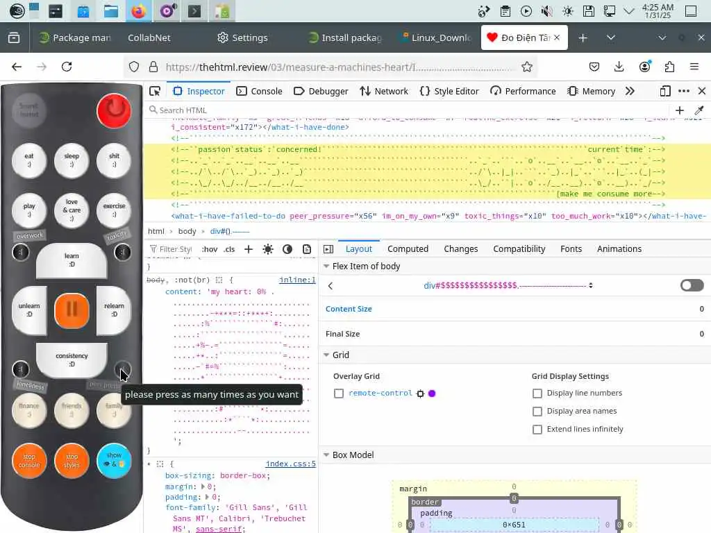The height and width of the screenshot is (533, 711).
Task: Click the Firefox View icon
Action: (x=14, y=38)
